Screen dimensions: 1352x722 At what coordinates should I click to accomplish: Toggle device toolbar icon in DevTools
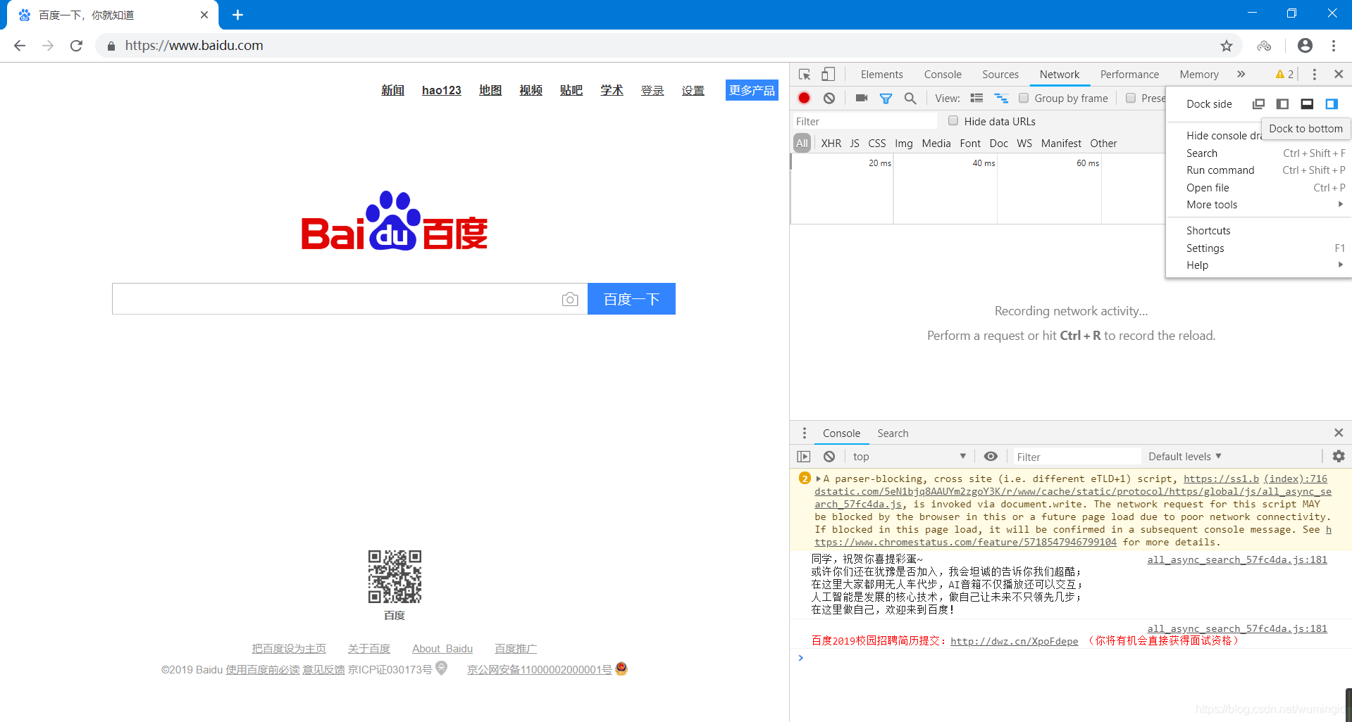[x=829, y=75]
